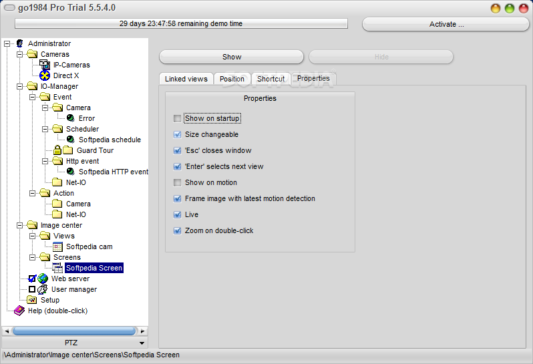The width and height of the screenshot is (533, 364).
Task: Click the remaining demo time progress bar
Action: [x=181, y=23]
